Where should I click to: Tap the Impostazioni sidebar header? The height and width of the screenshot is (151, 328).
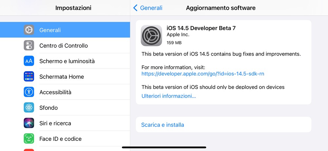point(73,8)
